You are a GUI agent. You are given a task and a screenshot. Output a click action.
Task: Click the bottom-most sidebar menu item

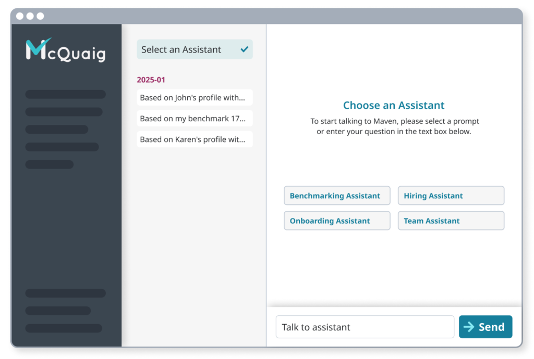(x=64, y=328)
